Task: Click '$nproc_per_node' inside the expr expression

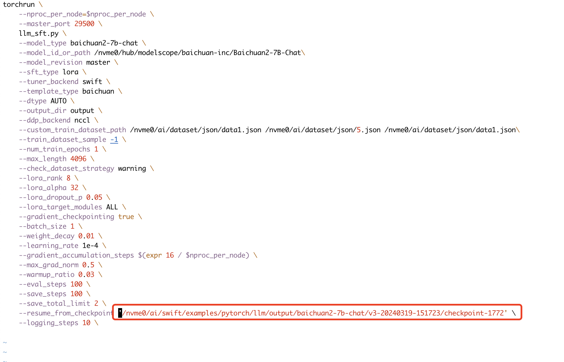Action: pos(216,255)
